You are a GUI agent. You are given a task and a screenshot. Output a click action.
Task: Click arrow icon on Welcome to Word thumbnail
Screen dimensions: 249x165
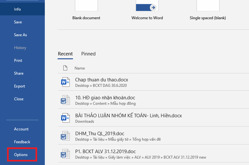click(153, 7)
